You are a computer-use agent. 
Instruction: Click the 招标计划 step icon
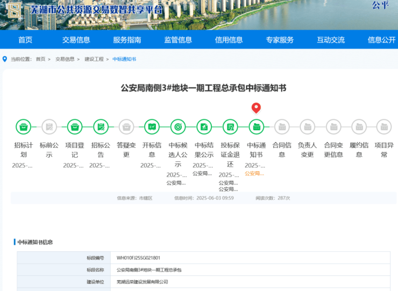[x=23, y=127]
